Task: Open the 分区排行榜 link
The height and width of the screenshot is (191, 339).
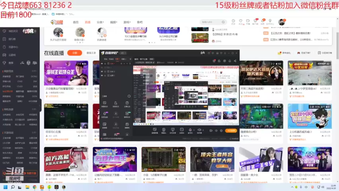Action: 325,53
